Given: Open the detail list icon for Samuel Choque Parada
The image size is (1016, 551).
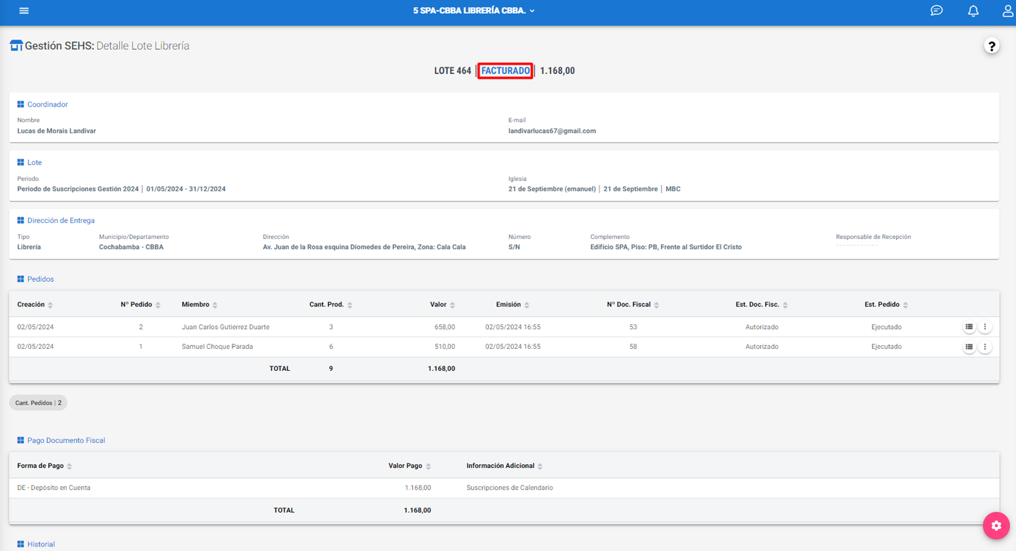Looking at the screenshot, I should [x=969, y=346].
